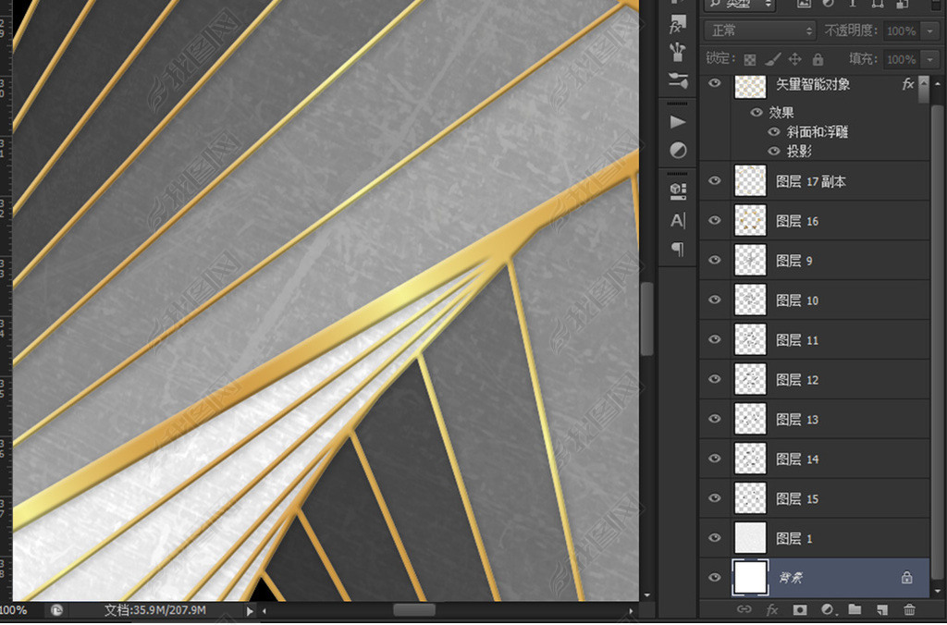Viewport: 947px width, 625px height.
Task: Click the horizontal canvas scrollbar thumb
Action: pos(413,610)
